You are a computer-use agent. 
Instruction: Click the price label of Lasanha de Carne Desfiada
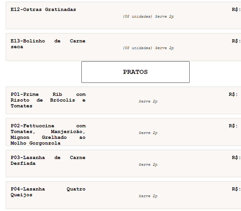point(236,158)
